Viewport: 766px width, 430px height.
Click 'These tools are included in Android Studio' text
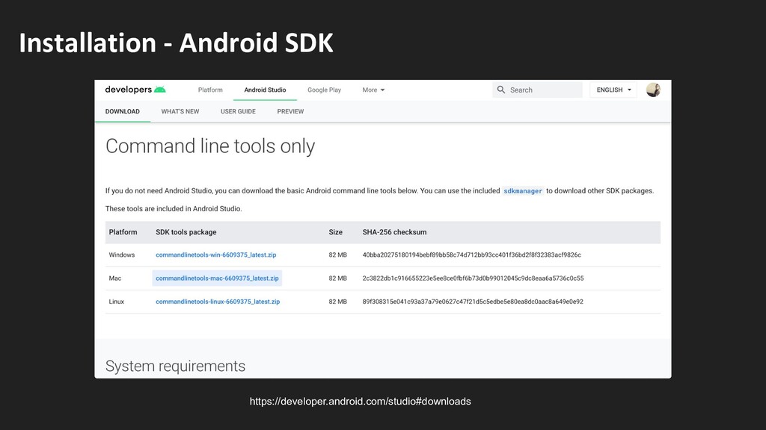[174, 209]
